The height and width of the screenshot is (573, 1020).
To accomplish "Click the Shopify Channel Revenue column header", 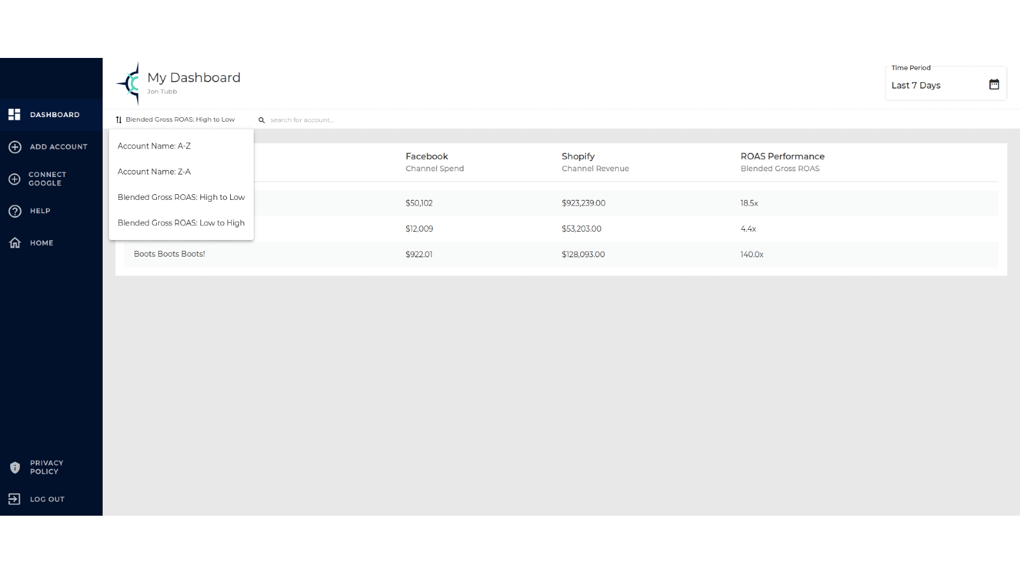I will click(x=595, y=162).
